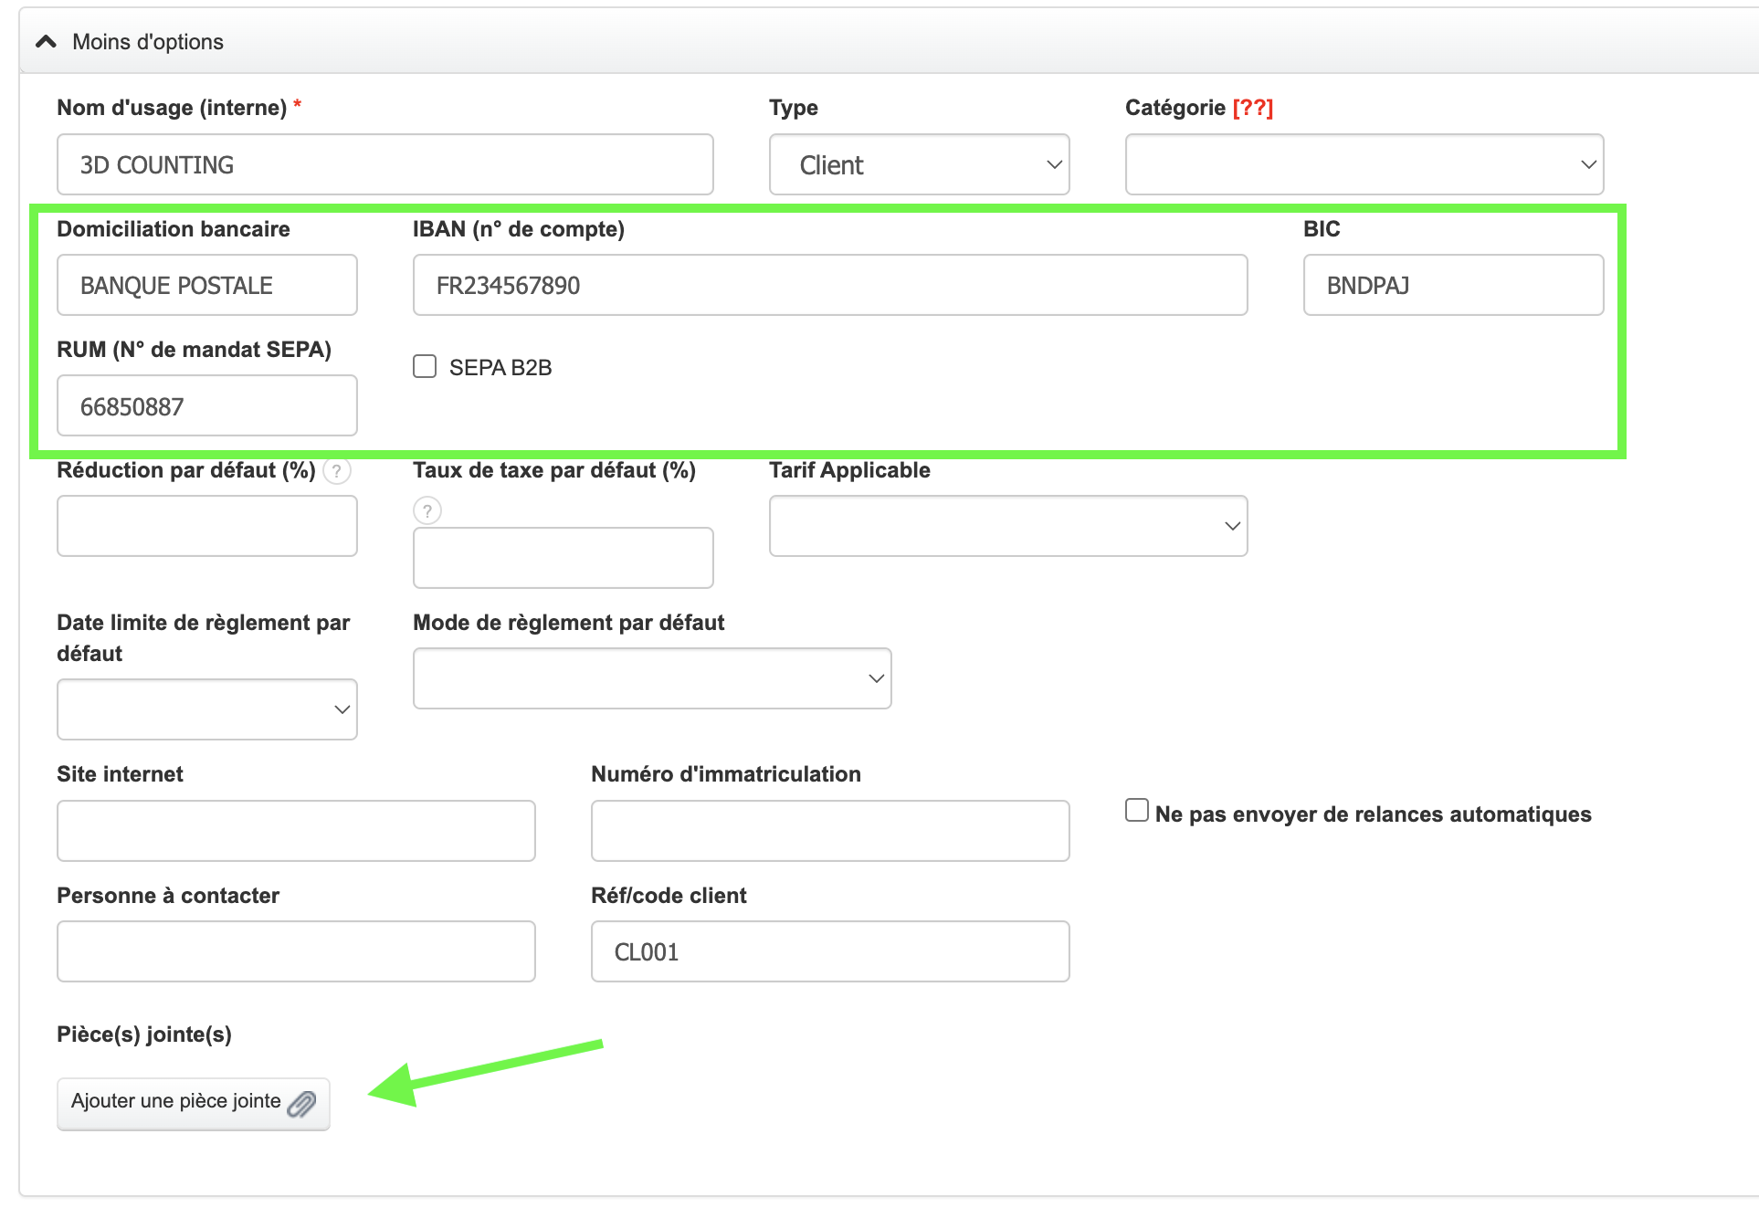
Task: Open the Date limite de règlement dropdown
Action: [206, 709]
